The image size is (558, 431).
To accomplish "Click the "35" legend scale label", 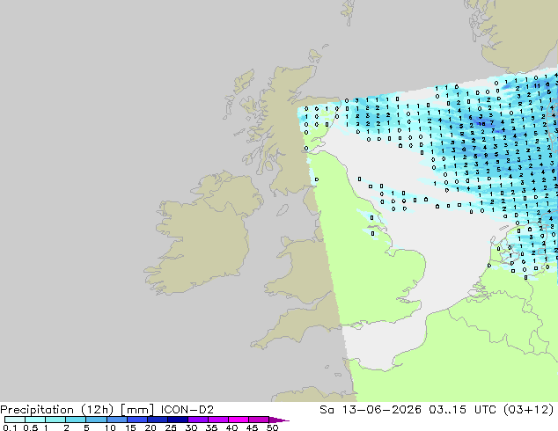I will (211, 427).
